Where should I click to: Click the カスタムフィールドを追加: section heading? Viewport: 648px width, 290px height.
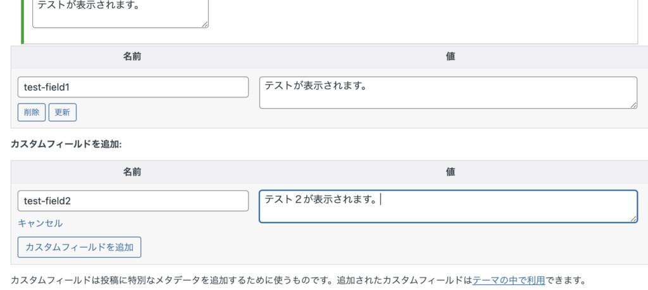[66, 144]
